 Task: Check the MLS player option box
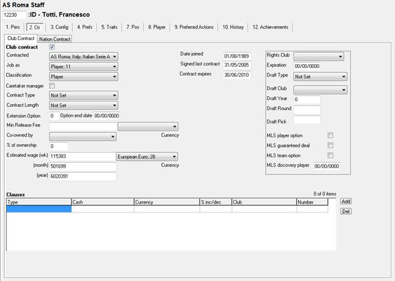click(331, 135)
